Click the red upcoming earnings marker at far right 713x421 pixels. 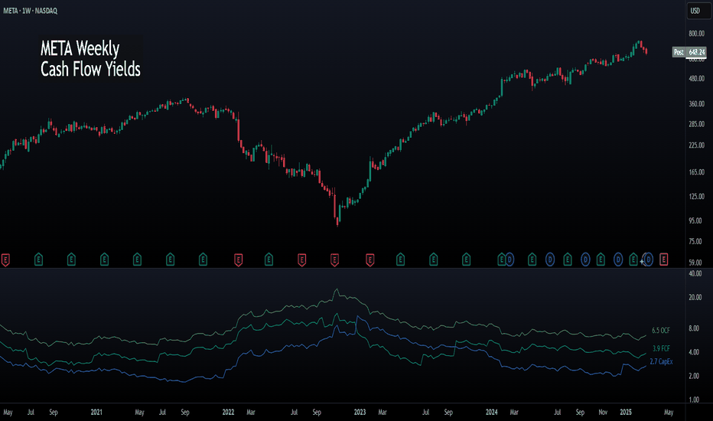tap(664, 260)
